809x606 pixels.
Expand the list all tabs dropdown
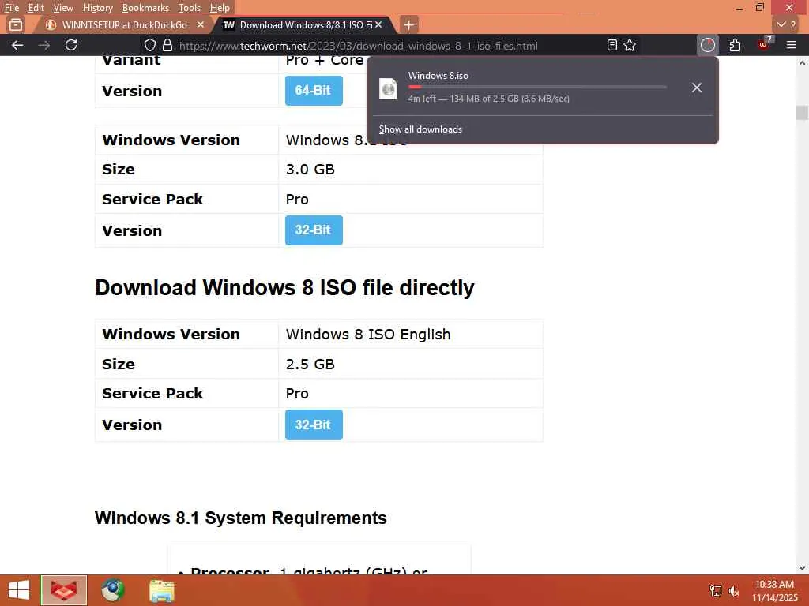coord(786,24)
